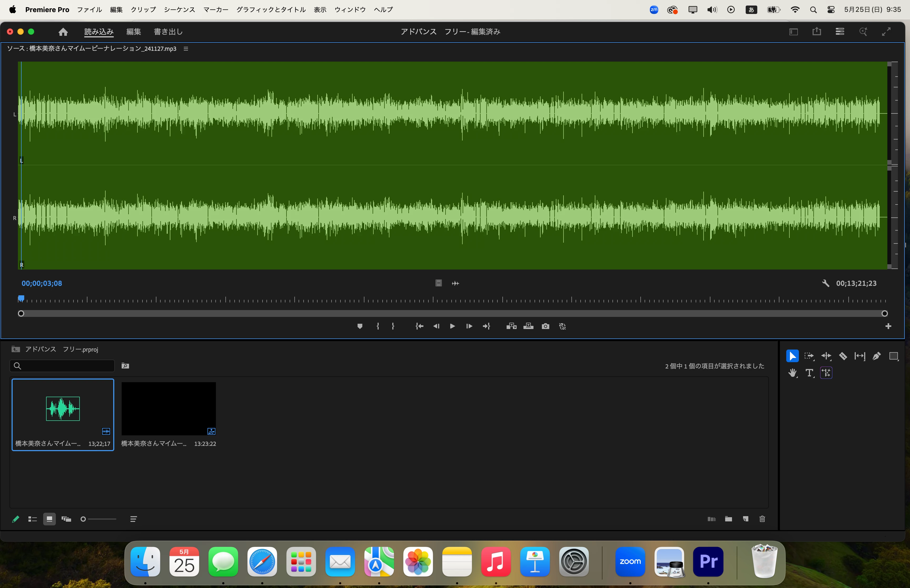Viewport: 910px width, 588px height.
Task: Select the Hand tool
Action: pyautogui.click(x=792, y=373)
